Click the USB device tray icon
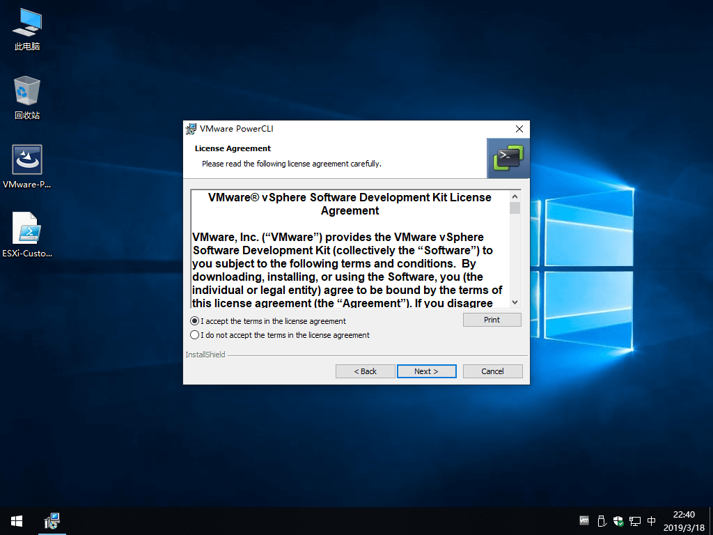 click(600, 520)
